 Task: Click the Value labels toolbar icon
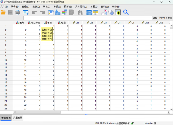105,12
